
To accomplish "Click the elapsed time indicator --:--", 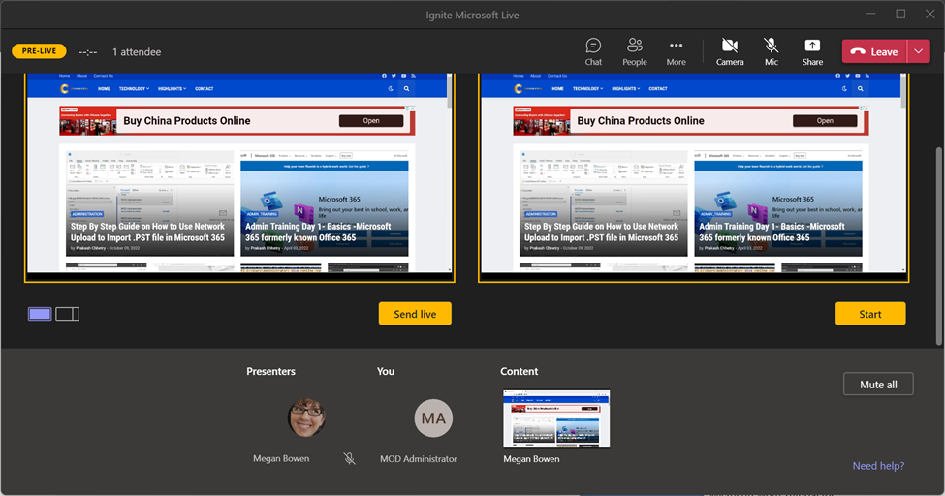I will pyautogui.click(x=88, y=52).
